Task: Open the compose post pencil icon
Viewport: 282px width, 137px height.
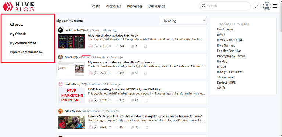Action: 257,6
